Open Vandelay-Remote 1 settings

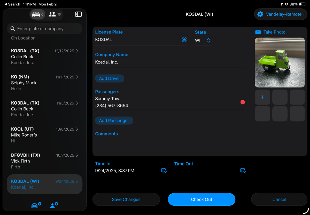281,14
